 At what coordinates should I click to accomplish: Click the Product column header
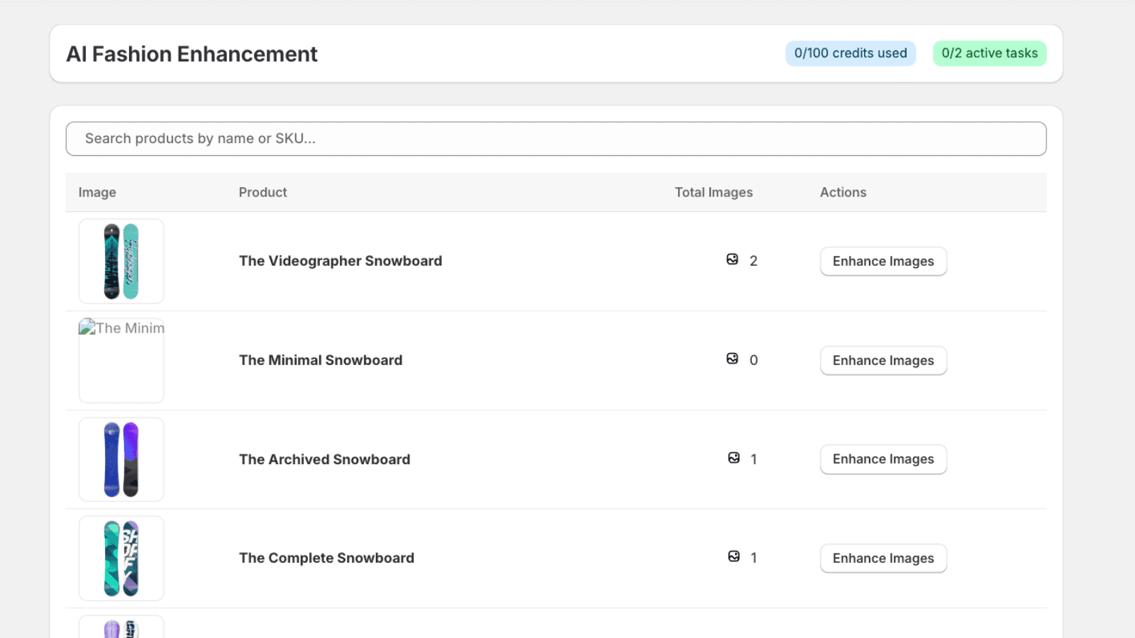(262, 192)
